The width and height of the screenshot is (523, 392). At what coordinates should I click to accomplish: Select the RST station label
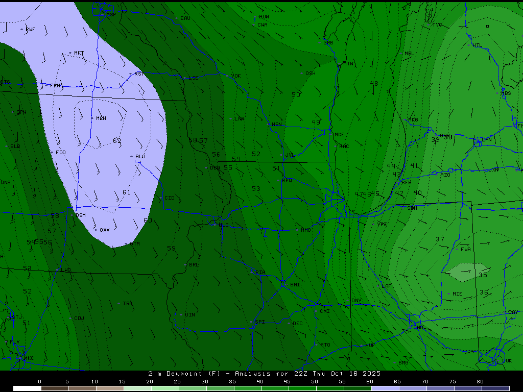[x=139, y=73]
